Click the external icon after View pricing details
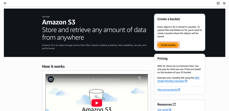This screenshot has width=229, height=111. 179,90
